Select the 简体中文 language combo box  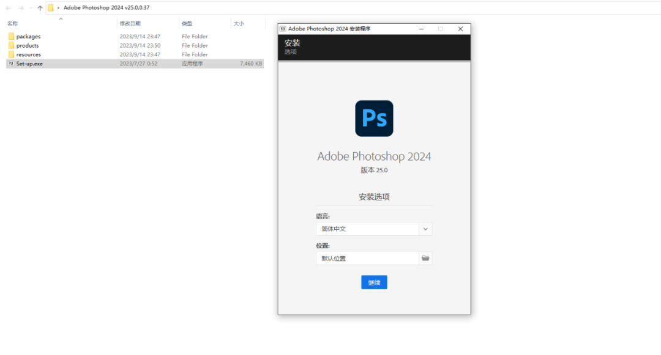[x=374, y=229]
